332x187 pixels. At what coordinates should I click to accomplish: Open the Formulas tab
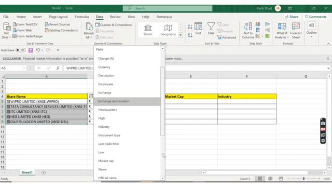82,17
